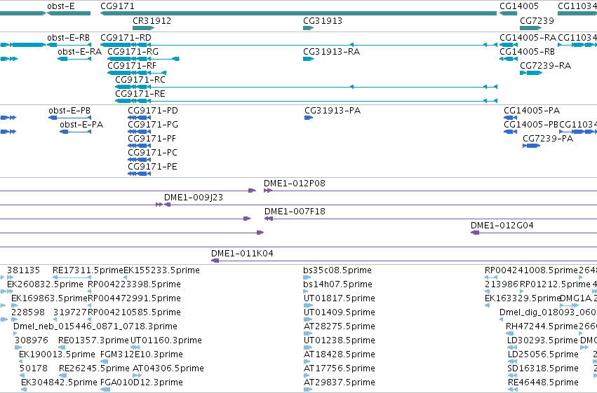Select obst-E-RB transcript label

69,38
